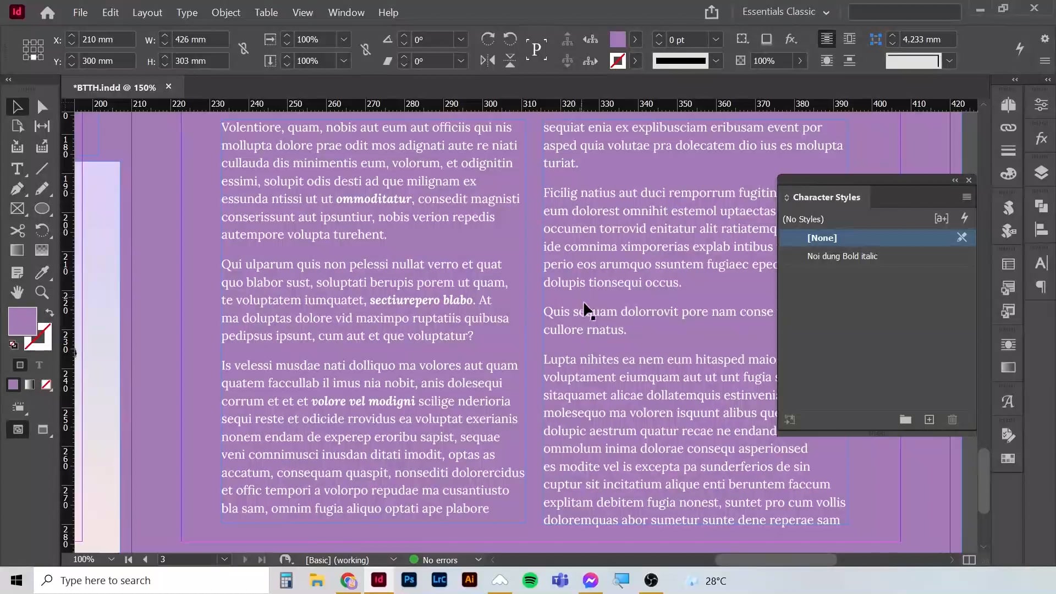Toggle constrain proportions for width and height
This screenshot has width=1056, height=594.
point(244,50)
